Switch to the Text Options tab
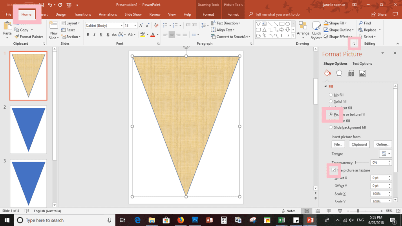The image size is (402, 226). [362, 63]
